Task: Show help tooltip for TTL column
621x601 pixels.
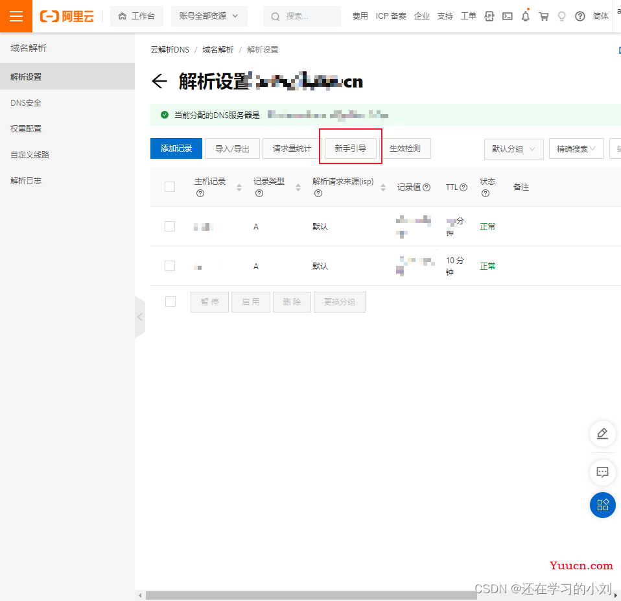Action: coord(463,187)
